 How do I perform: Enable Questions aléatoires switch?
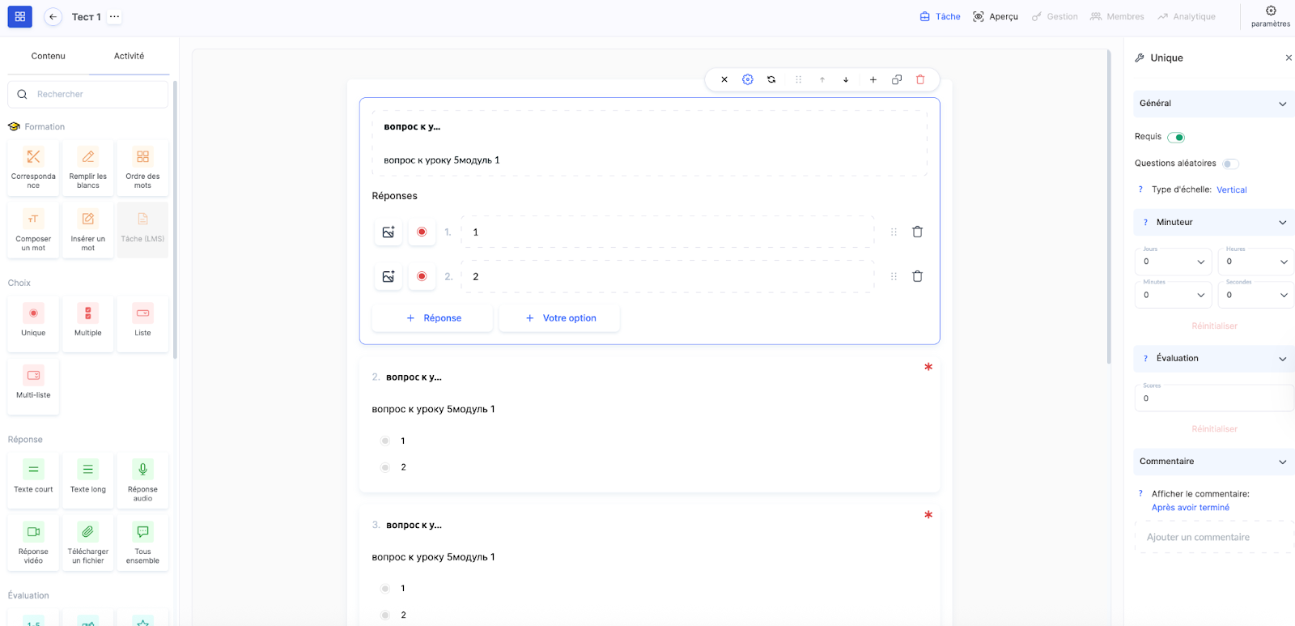tap(1230, 164)
